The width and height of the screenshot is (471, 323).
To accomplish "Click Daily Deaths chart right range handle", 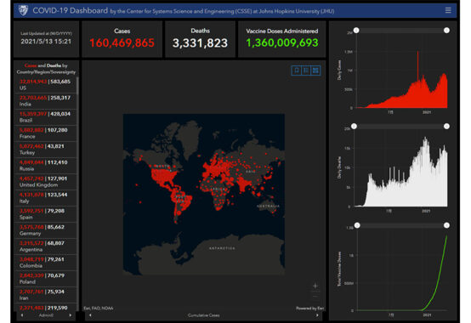I will 446,127.
